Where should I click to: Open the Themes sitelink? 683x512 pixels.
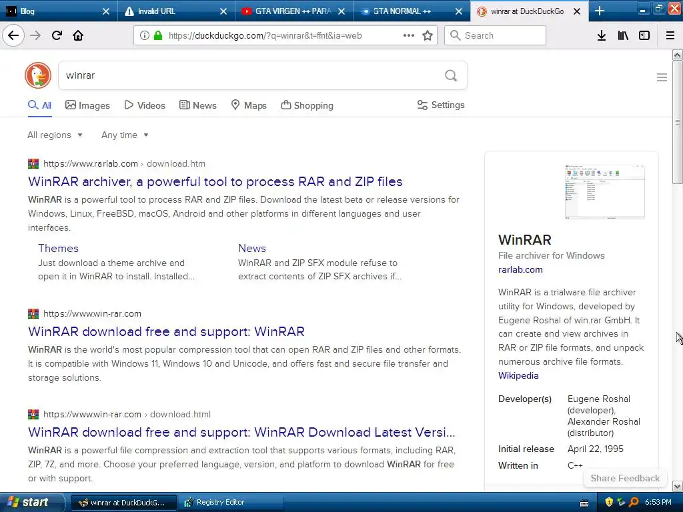click(x=59, y=248)
